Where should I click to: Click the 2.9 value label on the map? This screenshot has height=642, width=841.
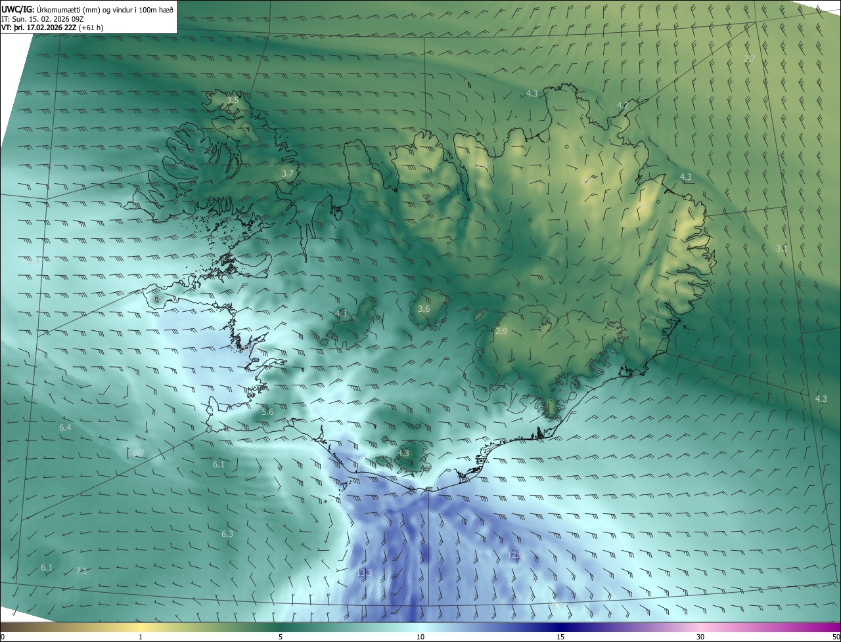coord(501,332)
